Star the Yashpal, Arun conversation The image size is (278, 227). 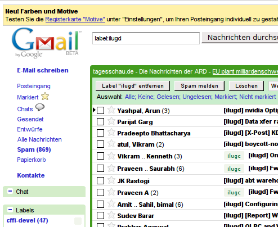click(x=111, y=110)
